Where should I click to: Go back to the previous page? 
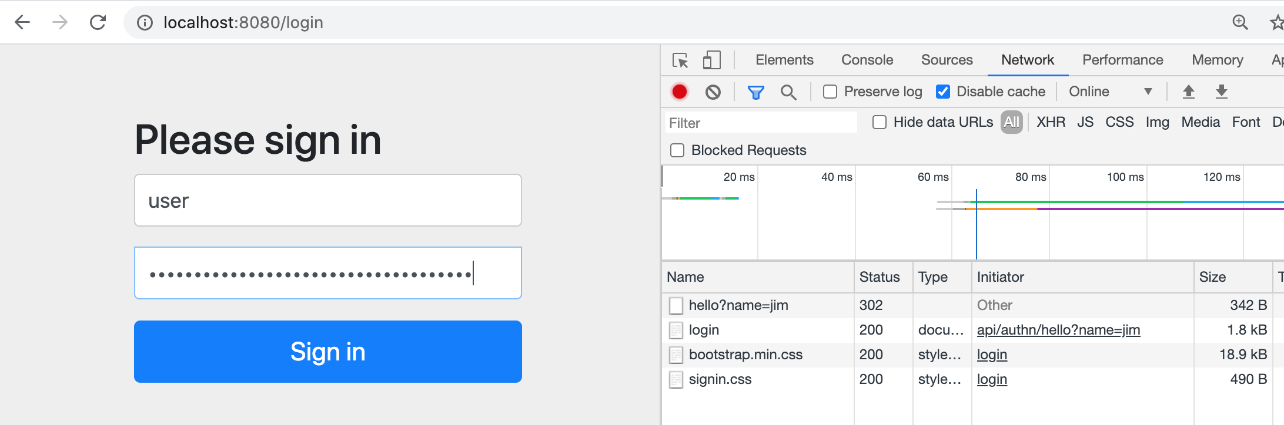22,22
